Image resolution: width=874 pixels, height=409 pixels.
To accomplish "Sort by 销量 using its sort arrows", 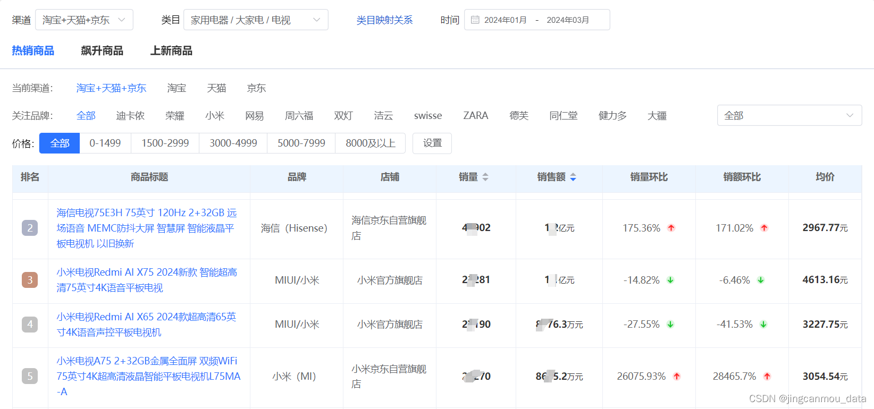I will [x=485, y=177].
